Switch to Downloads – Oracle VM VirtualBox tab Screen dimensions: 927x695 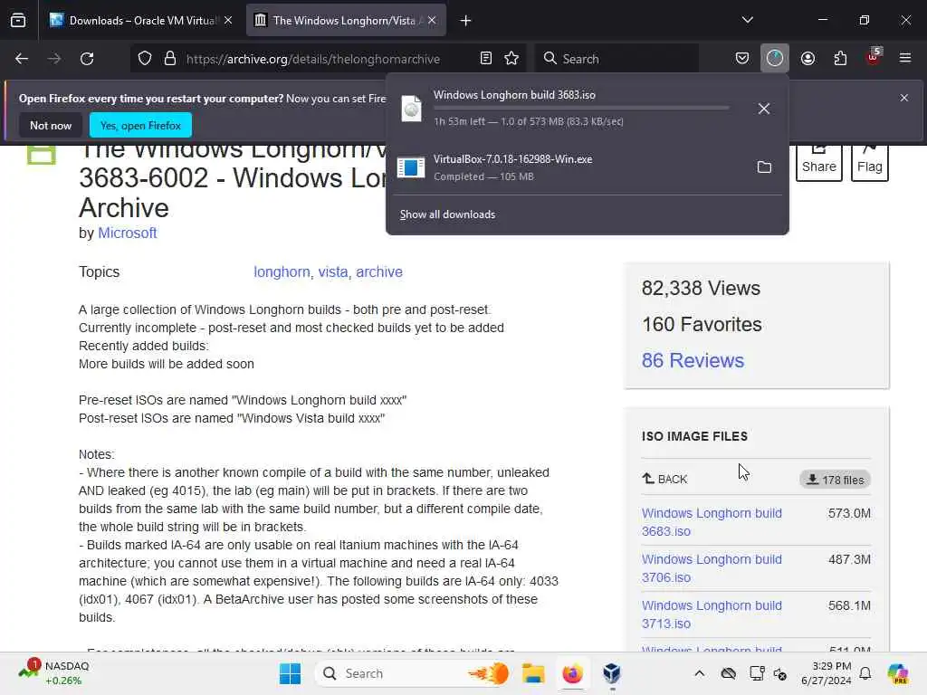[140, 21]
